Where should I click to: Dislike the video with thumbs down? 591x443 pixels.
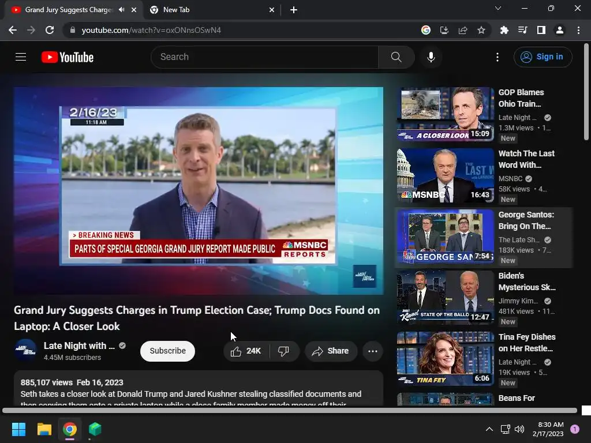click(284, 351)
